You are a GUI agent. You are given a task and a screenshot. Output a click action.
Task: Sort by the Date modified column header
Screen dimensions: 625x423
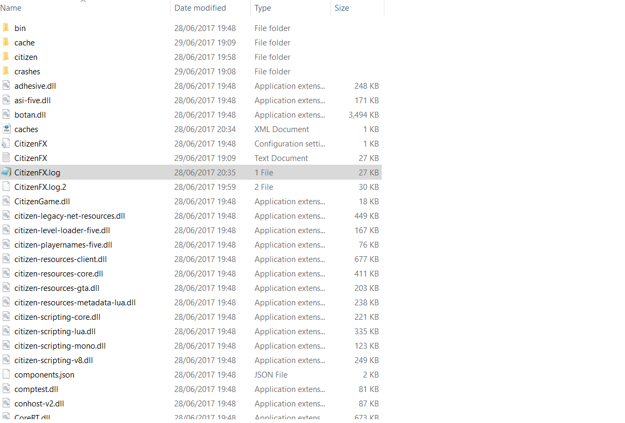200,8
